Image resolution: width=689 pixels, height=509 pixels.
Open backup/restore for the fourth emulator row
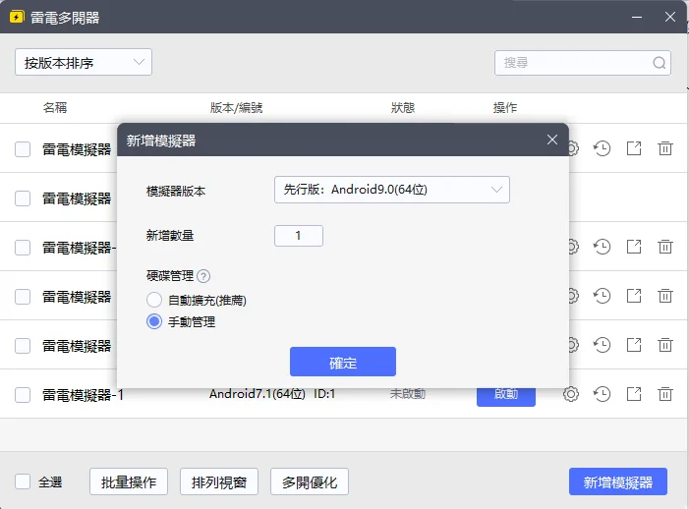tap(602, 296)
